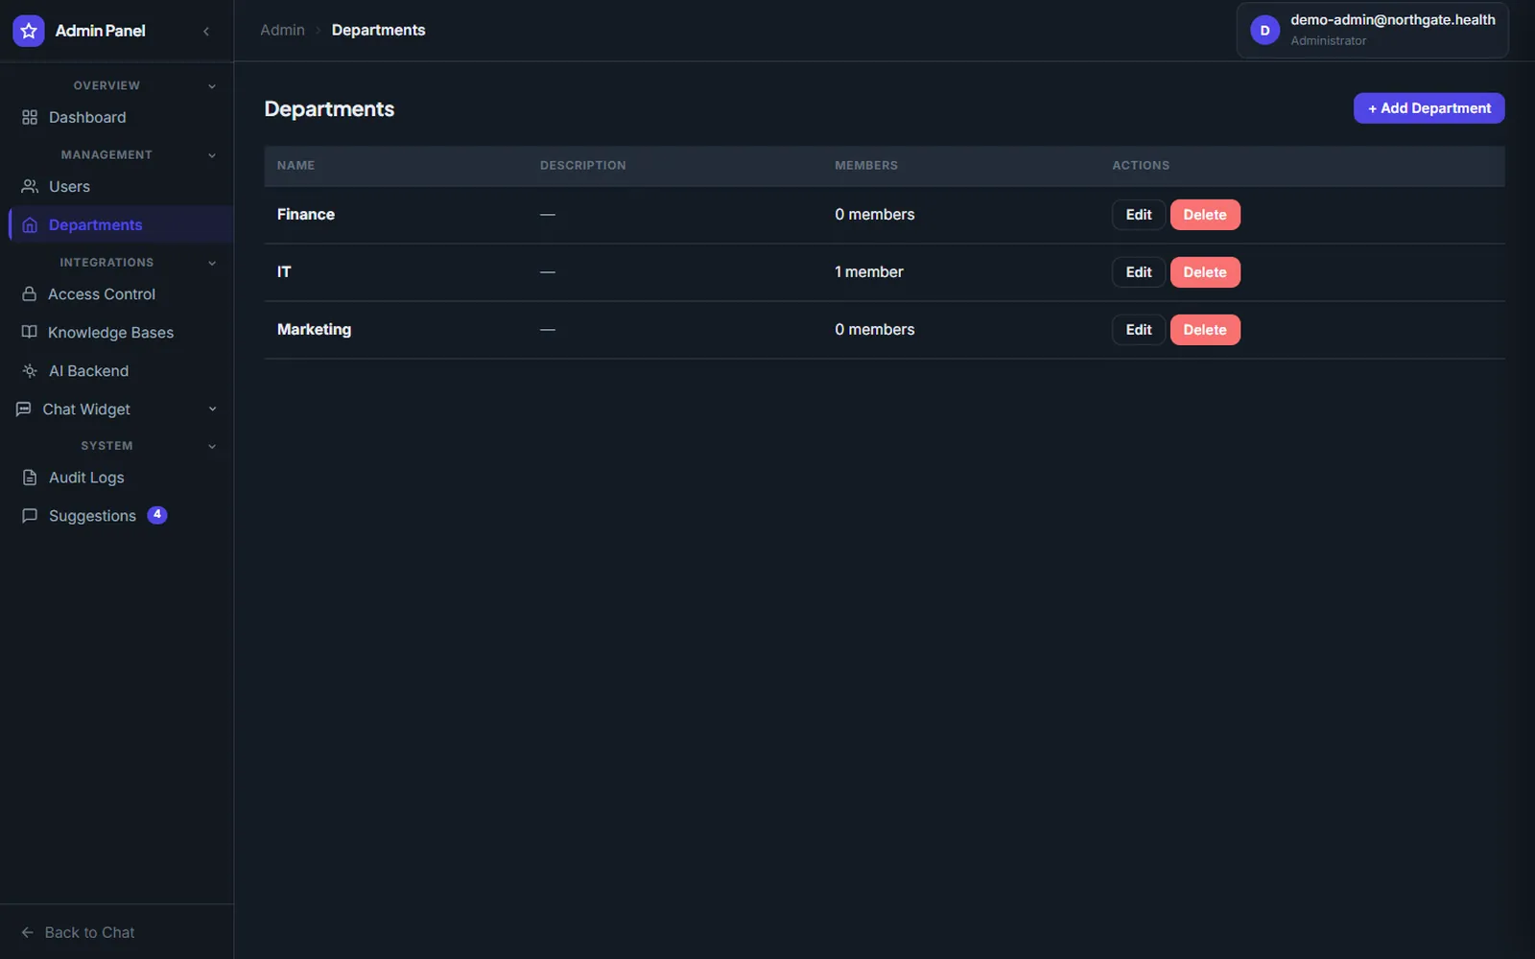Click the MEMBERS column header

pos(866,165)
